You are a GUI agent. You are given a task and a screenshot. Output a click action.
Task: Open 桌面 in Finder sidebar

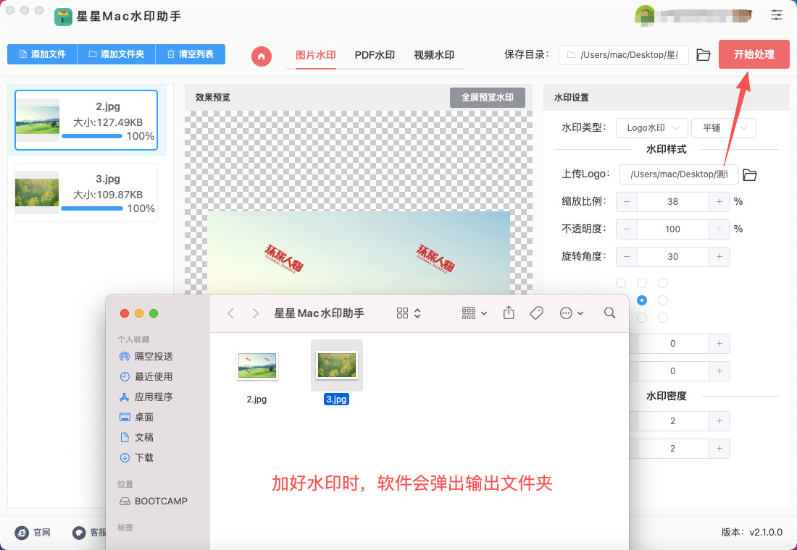point(136,417)
